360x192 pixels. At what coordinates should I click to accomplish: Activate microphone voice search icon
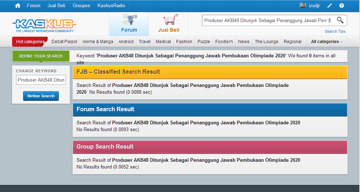pos(330,20)
